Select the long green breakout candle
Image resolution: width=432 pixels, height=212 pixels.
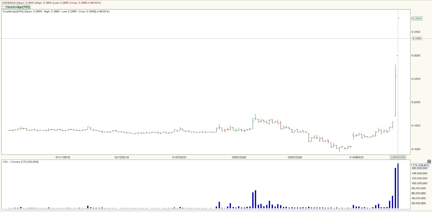395,90
